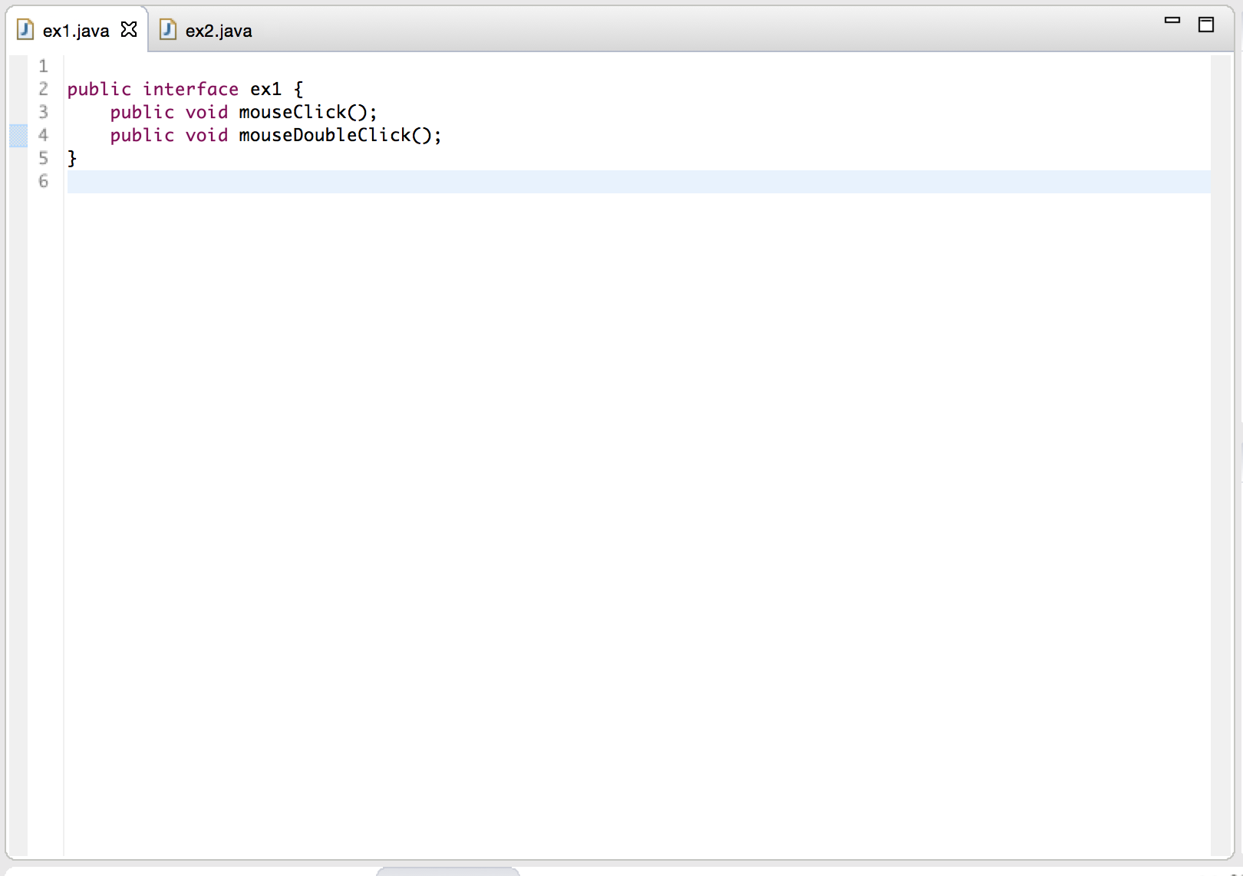Screen dimensions: 1243x876
Task: Click line number 1 in the gutter
Action: pos(44,66)
